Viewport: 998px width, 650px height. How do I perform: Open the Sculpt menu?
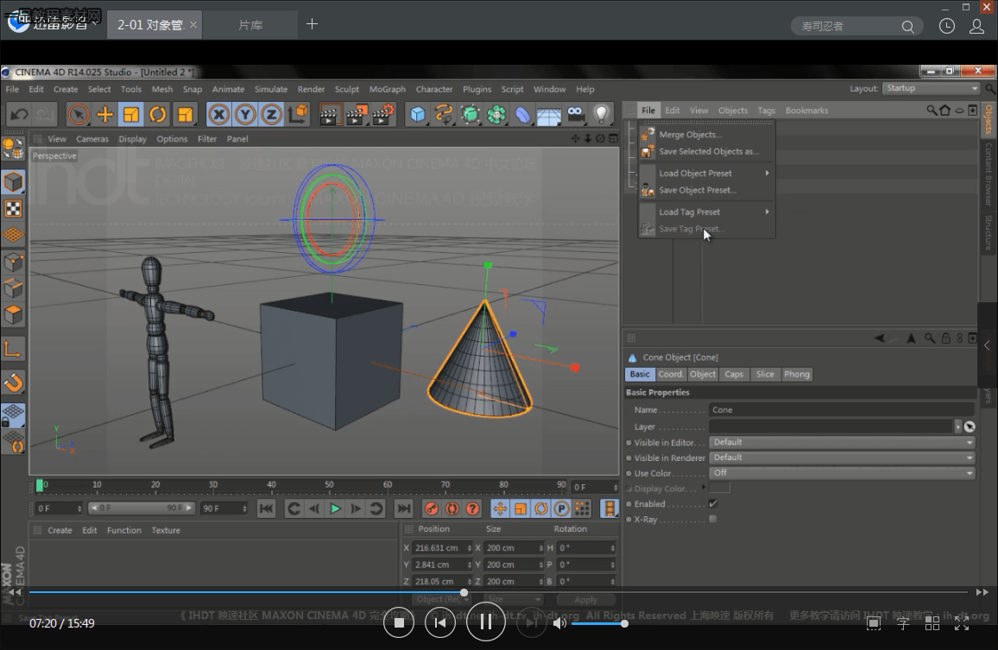tap(347, 89)
